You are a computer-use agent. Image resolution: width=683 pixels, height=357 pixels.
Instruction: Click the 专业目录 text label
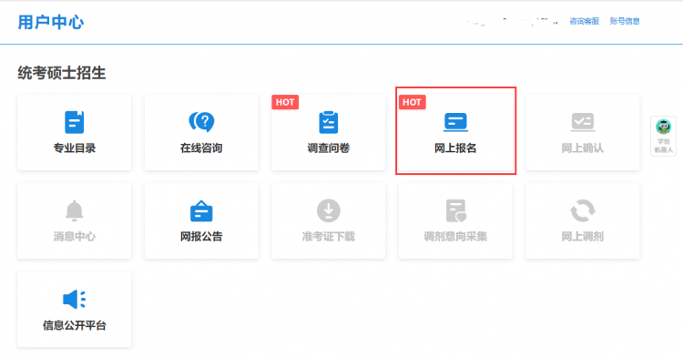[74, 148]
